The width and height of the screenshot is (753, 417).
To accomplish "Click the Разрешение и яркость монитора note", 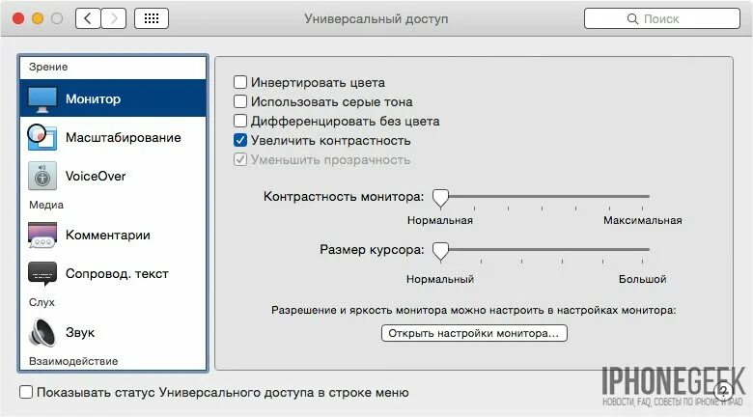I will 473,311.
